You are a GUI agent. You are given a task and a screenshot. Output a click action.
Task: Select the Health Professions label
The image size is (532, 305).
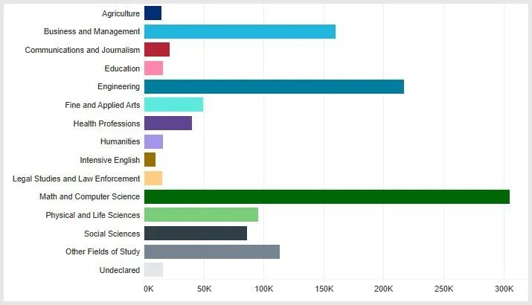coord(106,123)
